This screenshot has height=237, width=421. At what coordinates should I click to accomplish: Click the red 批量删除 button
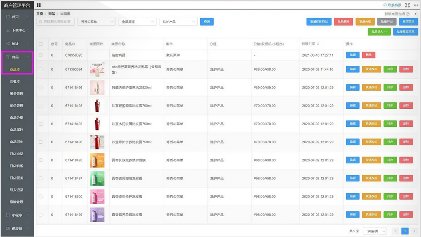[x=343, y=22]
